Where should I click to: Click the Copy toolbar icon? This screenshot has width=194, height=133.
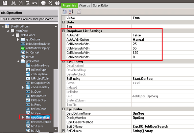20,3
